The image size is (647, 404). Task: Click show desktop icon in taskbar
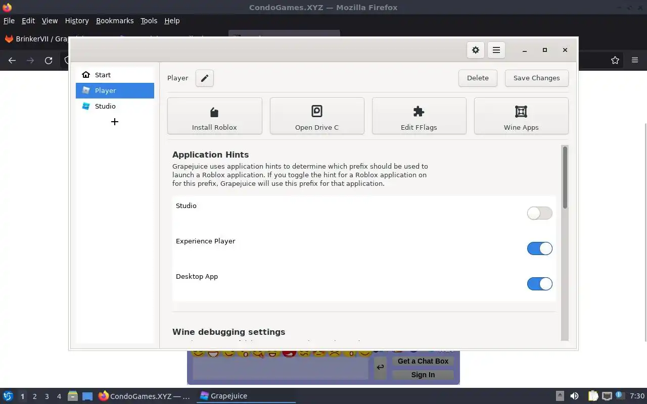click(x=87, y=396)
